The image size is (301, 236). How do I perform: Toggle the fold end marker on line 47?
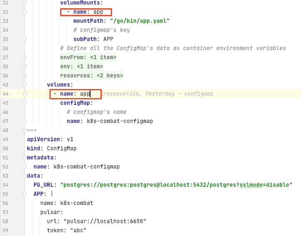point(24,121)
